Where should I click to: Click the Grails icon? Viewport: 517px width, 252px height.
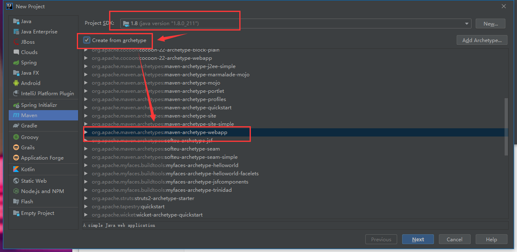point(16,148)
